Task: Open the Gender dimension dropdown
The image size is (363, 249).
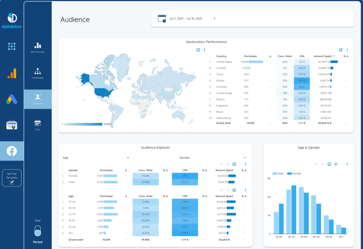Action: coord(213,158)
